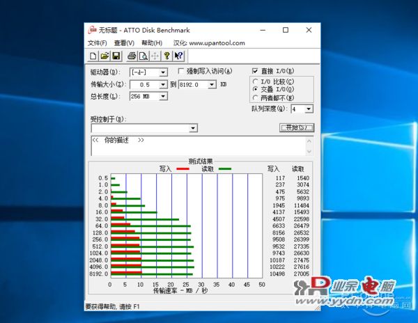
Task: Open the 文件(F) menu
Action: 98,43
